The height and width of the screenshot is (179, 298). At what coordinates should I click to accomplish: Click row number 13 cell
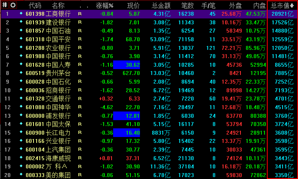7,116
